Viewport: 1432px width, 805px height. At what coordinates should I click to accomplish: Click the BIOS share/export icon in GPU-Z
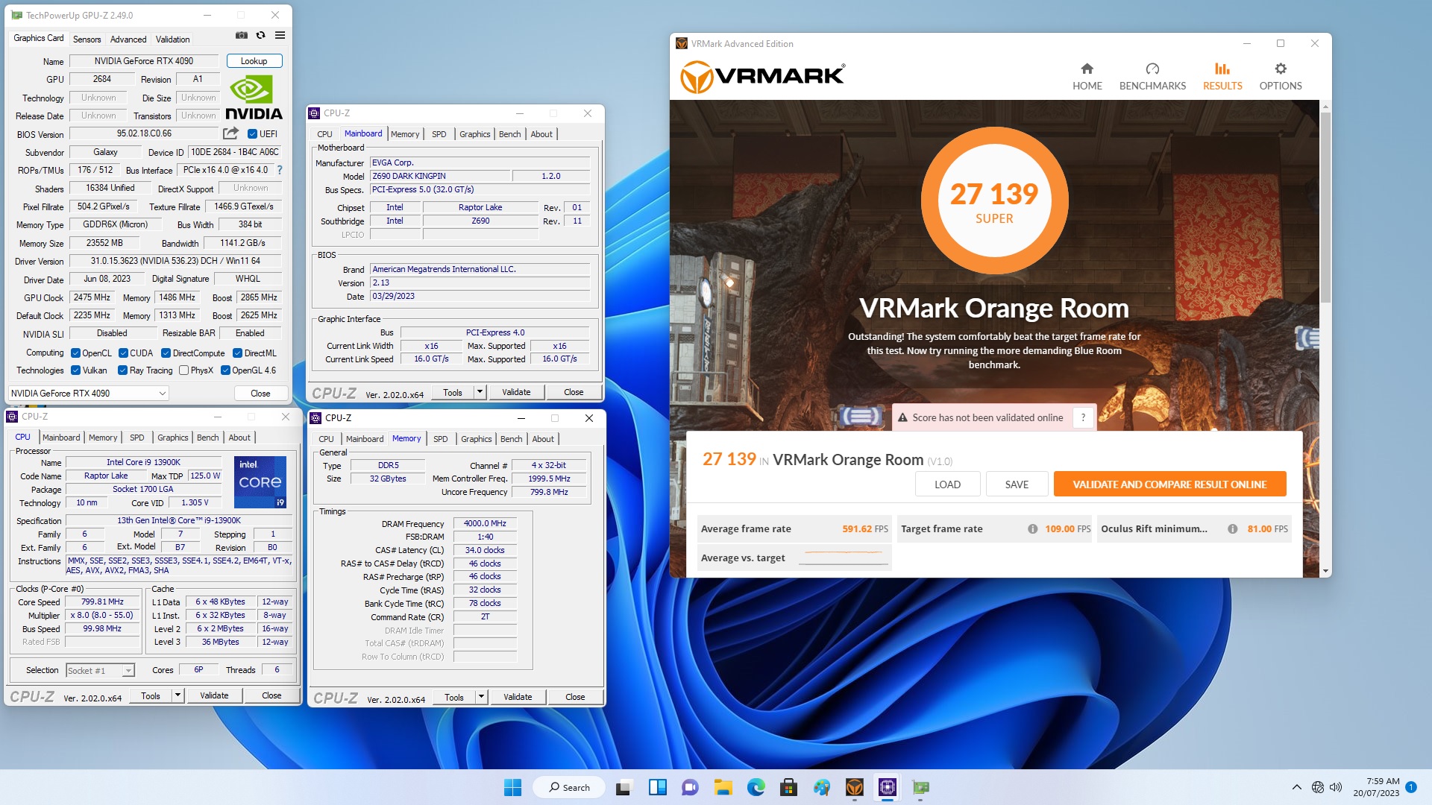click(x=230, y=133)
